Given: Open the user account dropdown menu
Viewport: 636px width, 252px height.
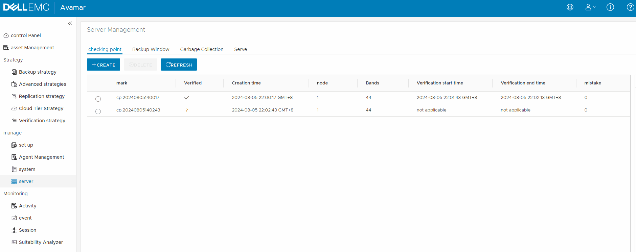Looking at the screenshot, I should coord(590,7).
